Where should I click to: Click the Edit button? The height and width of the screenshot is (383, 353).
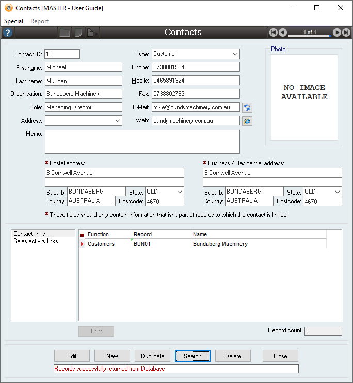pos(72,356)
